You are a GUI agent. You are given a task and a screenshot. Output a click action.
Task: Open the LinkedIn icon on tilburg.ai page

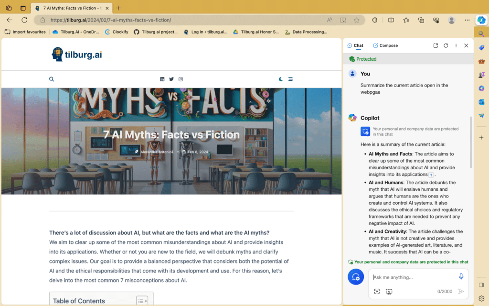[162, 79]
